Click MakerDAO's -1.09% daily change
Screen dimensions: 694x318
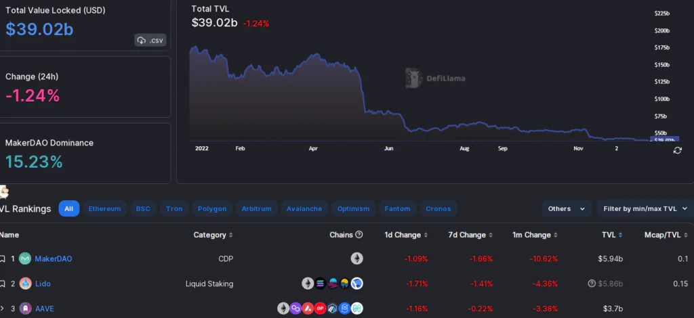tap(416, 259)
